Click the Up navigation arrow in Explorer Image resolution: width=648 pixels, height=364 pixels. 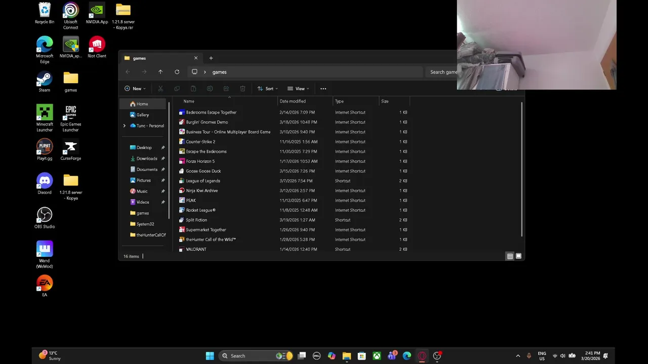160,72
